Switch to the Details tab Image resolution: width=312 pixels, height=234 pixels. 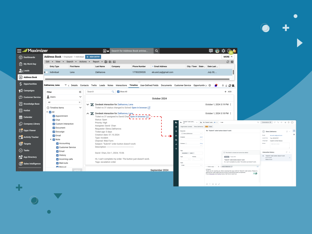point(74,85)
